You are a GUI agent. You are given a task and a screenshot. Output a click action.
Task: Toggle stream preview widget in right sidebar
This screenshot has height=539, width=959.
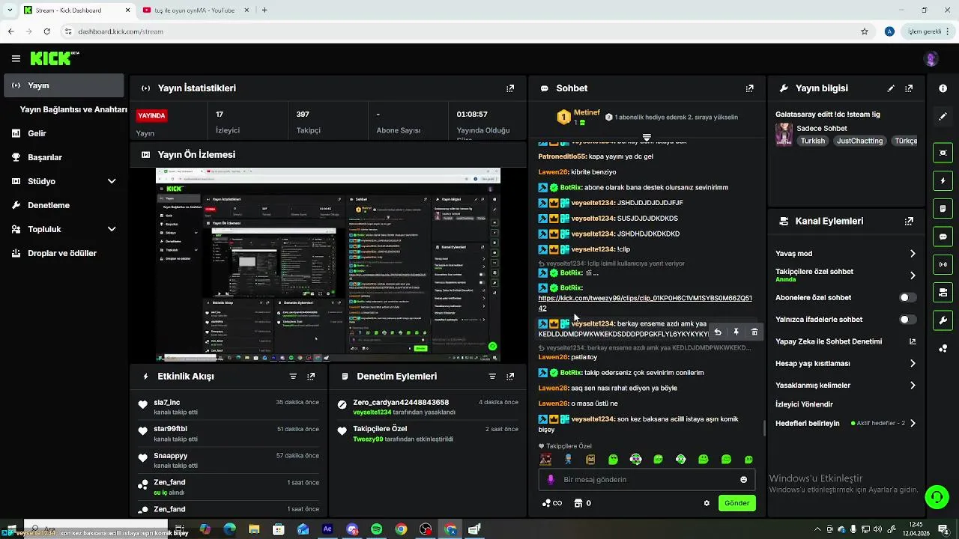tap(943, 153)
